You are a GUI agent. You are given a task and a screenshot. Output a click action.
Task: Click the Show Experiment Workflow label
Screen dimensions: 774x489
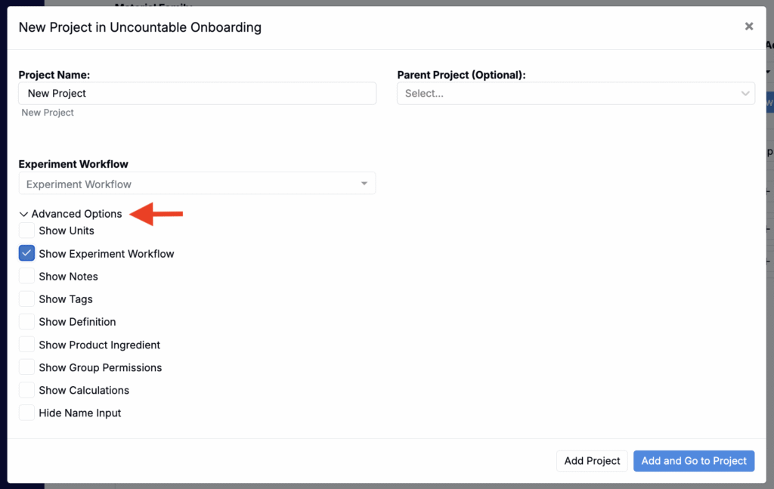[x=107, y=254]
